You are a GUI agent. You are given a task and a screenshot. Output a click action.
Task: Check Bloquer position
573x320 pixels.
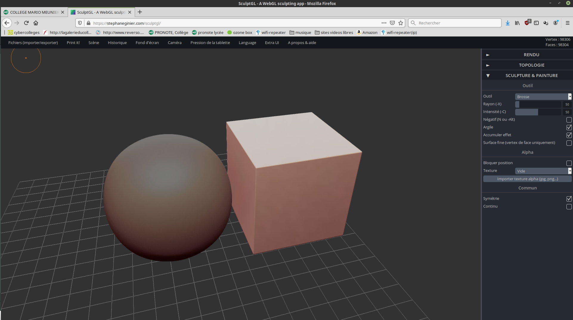569,163
